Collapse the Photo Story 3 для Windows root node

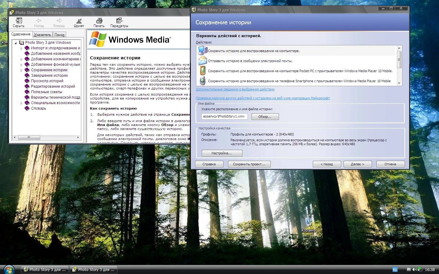pos(16,43)
